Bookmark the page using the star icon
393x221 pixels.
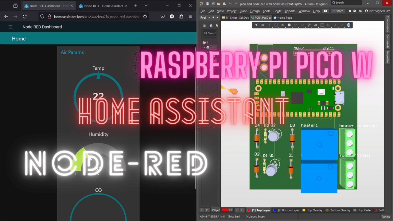(x=145, y=17)
